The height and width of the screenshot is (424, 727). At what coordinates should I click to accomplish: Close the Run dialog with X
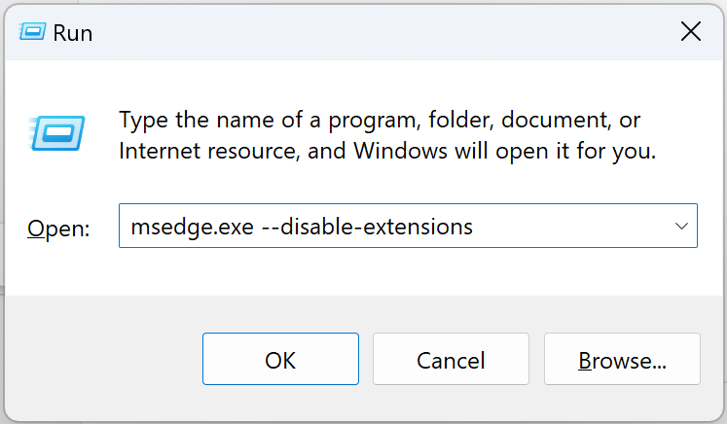690,32
